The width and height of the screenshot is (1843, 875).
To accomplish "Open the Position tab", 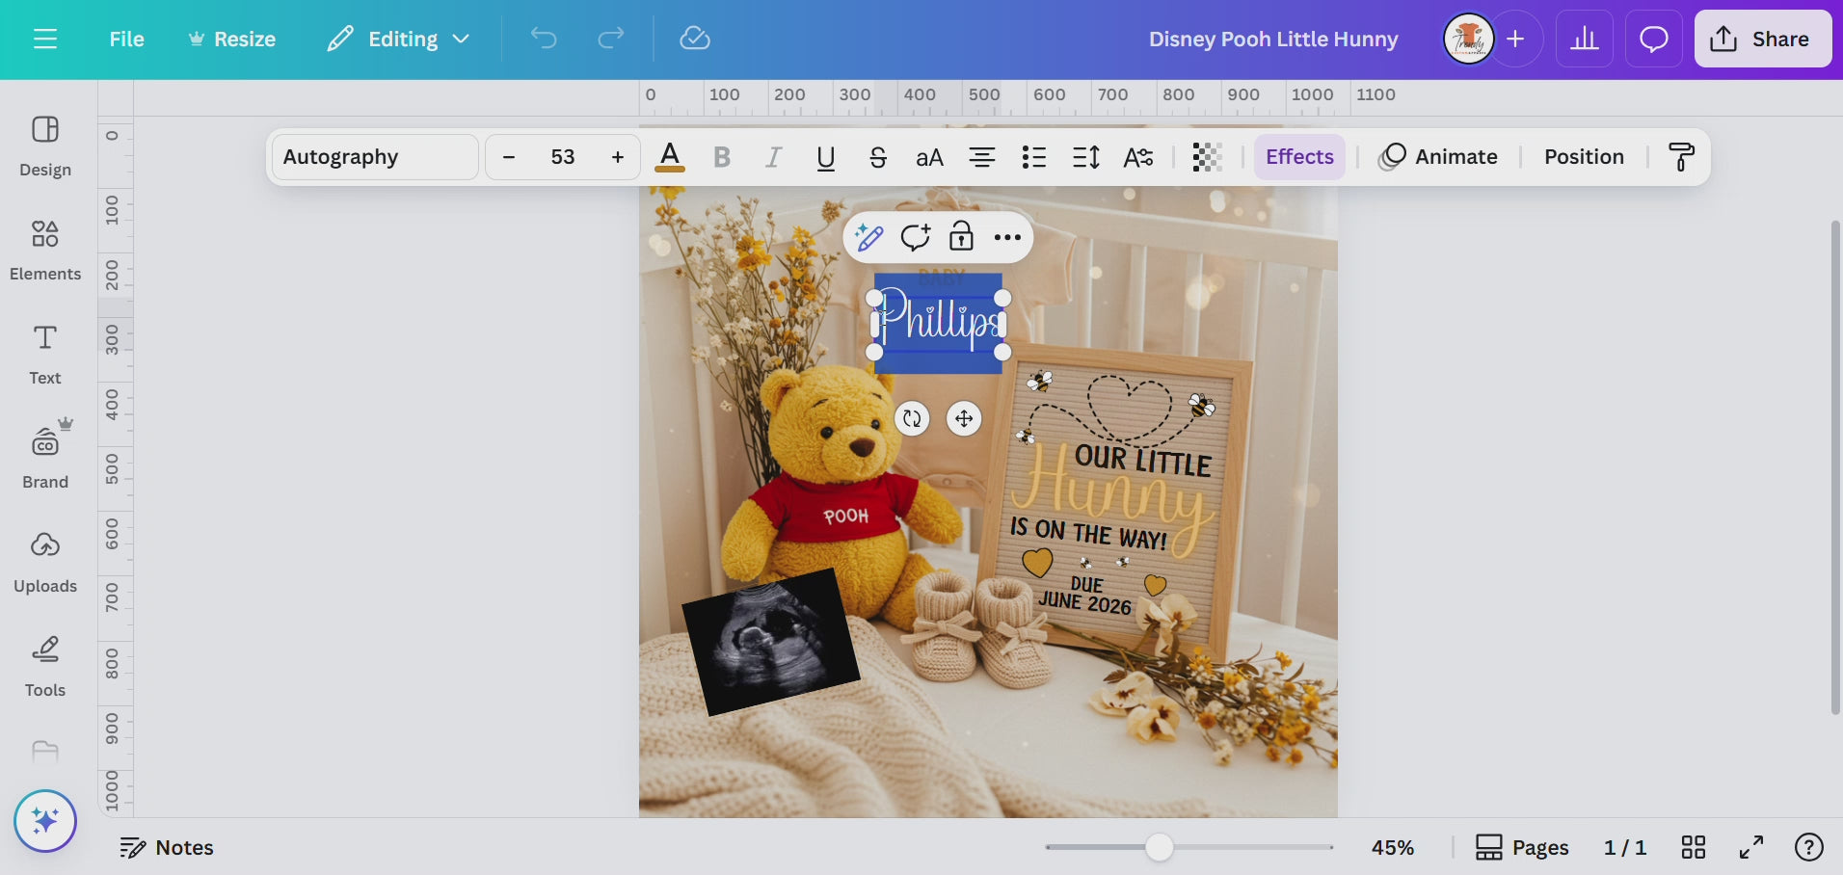I will [x=1583, y=157].
